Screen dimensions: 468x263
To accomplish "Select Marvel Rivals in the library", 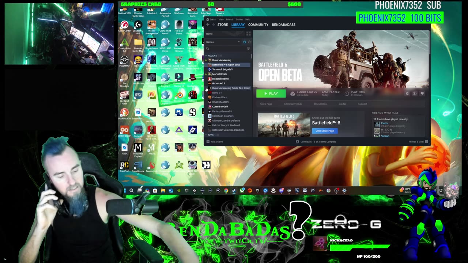I will [x=219, y=74].
